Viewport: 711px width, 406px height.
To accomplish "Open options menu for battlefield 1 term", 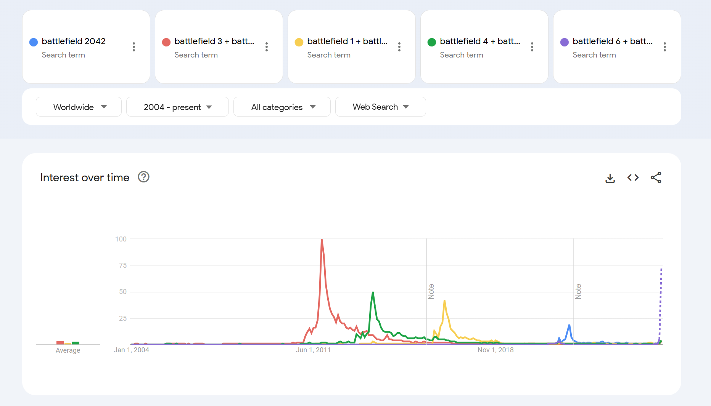I will 399,47.
